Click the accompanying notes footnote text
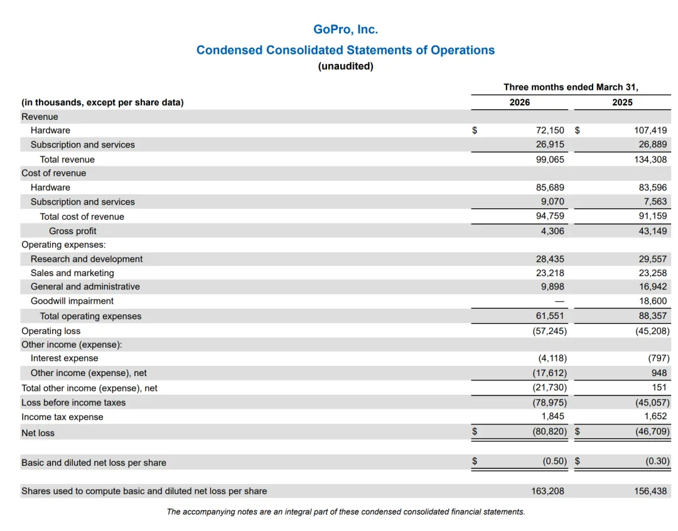678x531 pixels. [345, 512]
